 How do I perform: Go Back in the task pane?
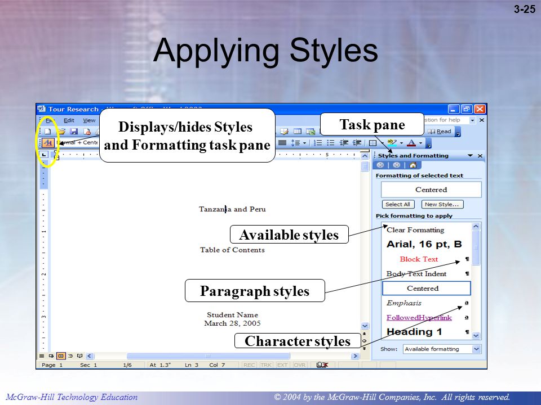pos(380,165)
